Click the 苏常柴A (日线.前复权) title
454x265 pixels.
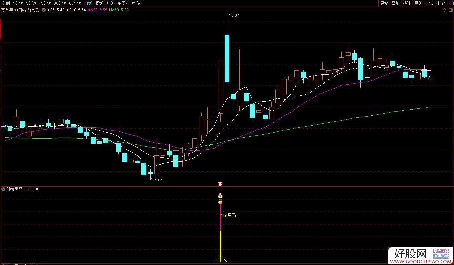click(21, 10)
